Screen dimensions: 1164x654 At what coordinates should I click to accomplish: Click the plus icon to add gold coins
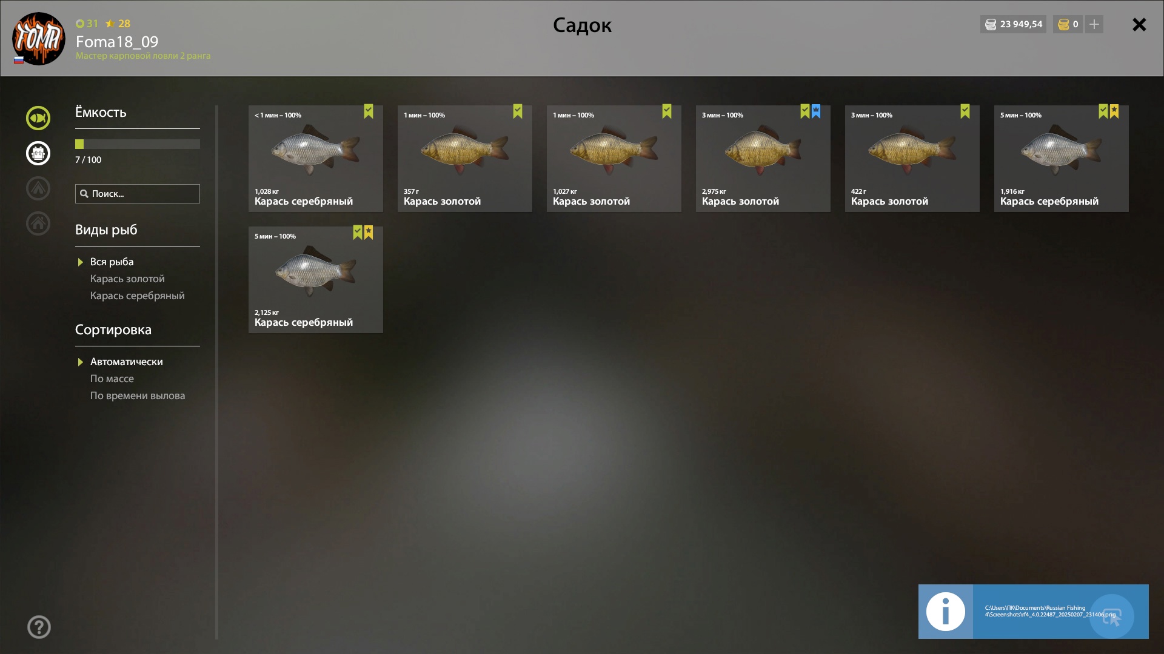[x=1094, y=24]
